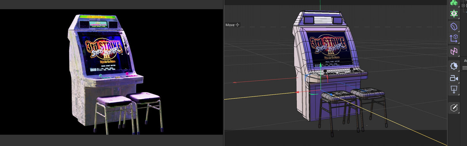Click the green stacked cubes generator icon
Image resolution: width=467 pixels, height=146 pixels.
point(454,3)
